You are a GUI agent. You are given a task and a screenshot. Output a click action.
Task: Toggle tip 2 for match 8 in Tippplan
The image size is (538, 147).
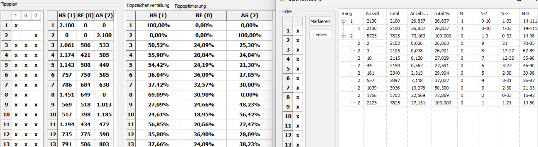coord(36,95)
